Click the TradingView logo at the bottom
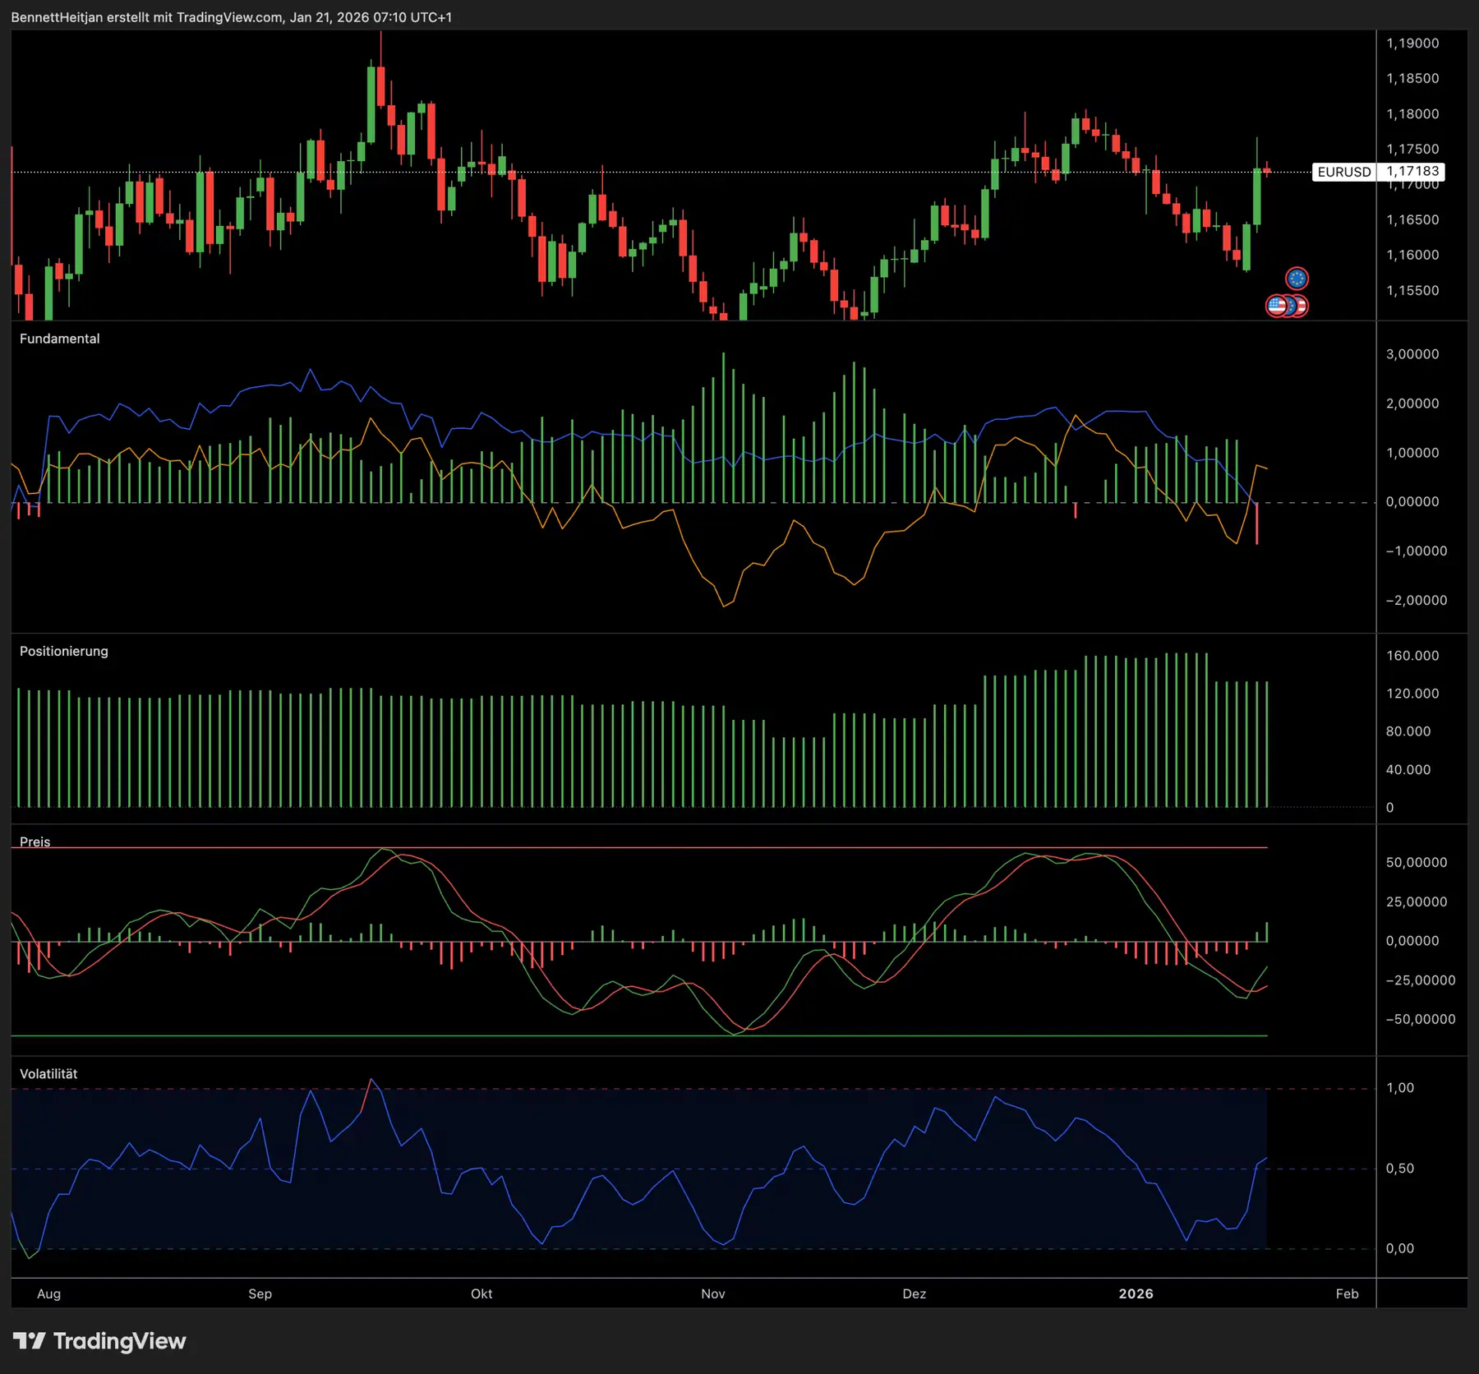The height and width of the screenshot is (1374, 1479). [99, 1341]
